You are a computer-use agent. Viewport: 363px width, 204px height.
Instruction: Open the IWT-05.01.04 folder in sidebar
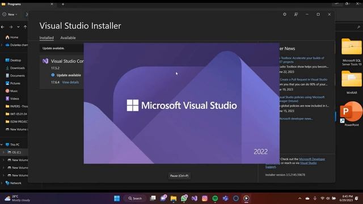(16, 114)
